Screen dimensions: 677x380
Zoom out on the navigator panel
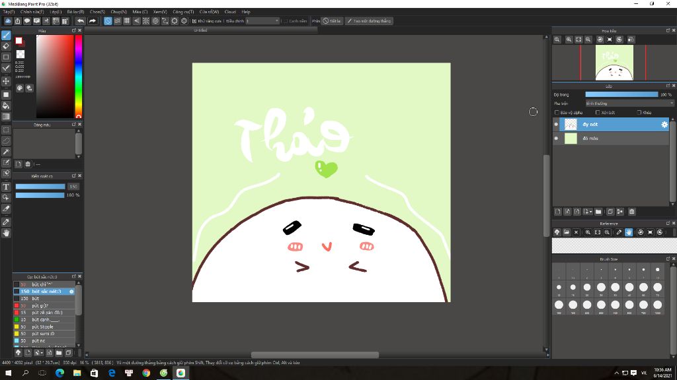[x=588, y=39]
